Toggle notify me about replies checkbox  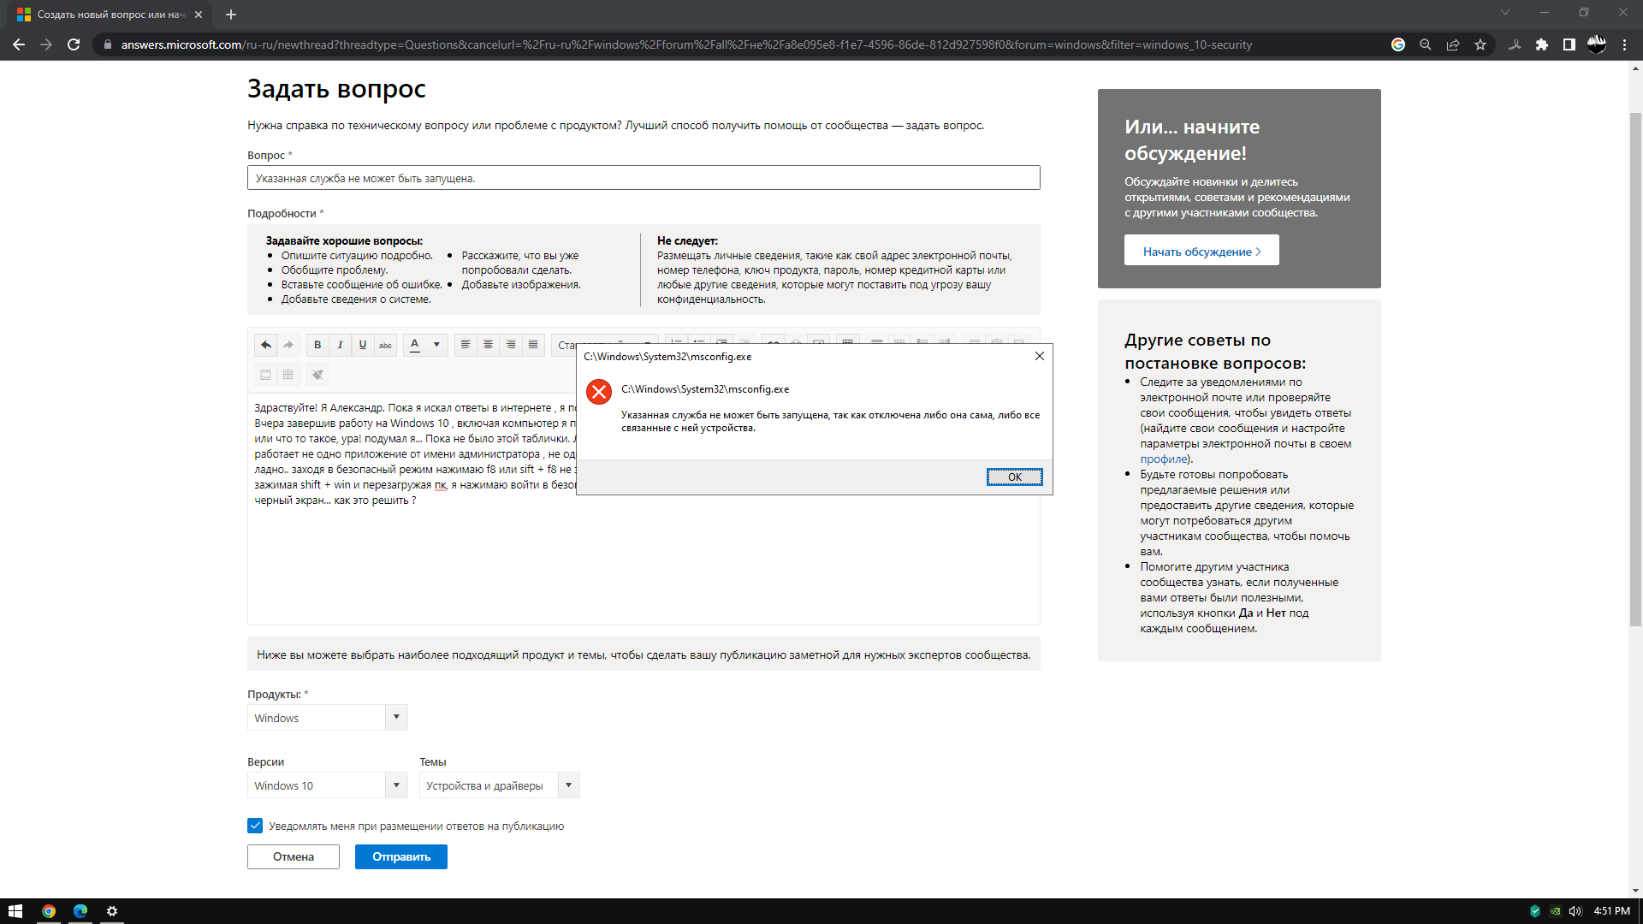[255, 826]
